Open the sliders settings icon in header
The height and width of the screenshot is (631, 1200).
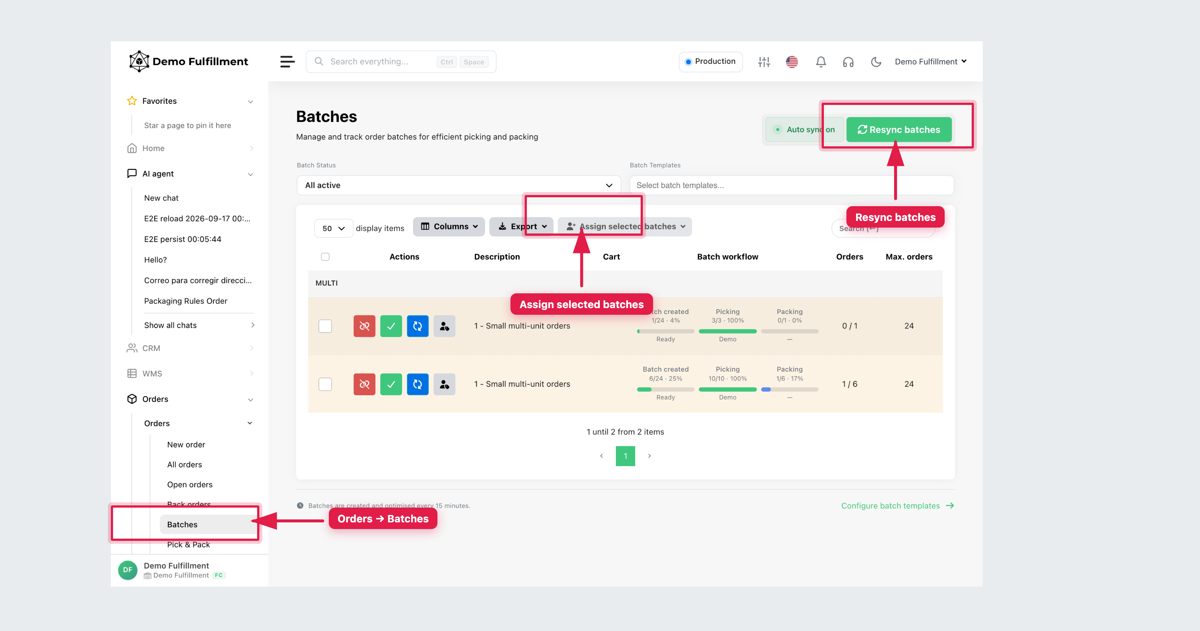[x=764, y=62]
